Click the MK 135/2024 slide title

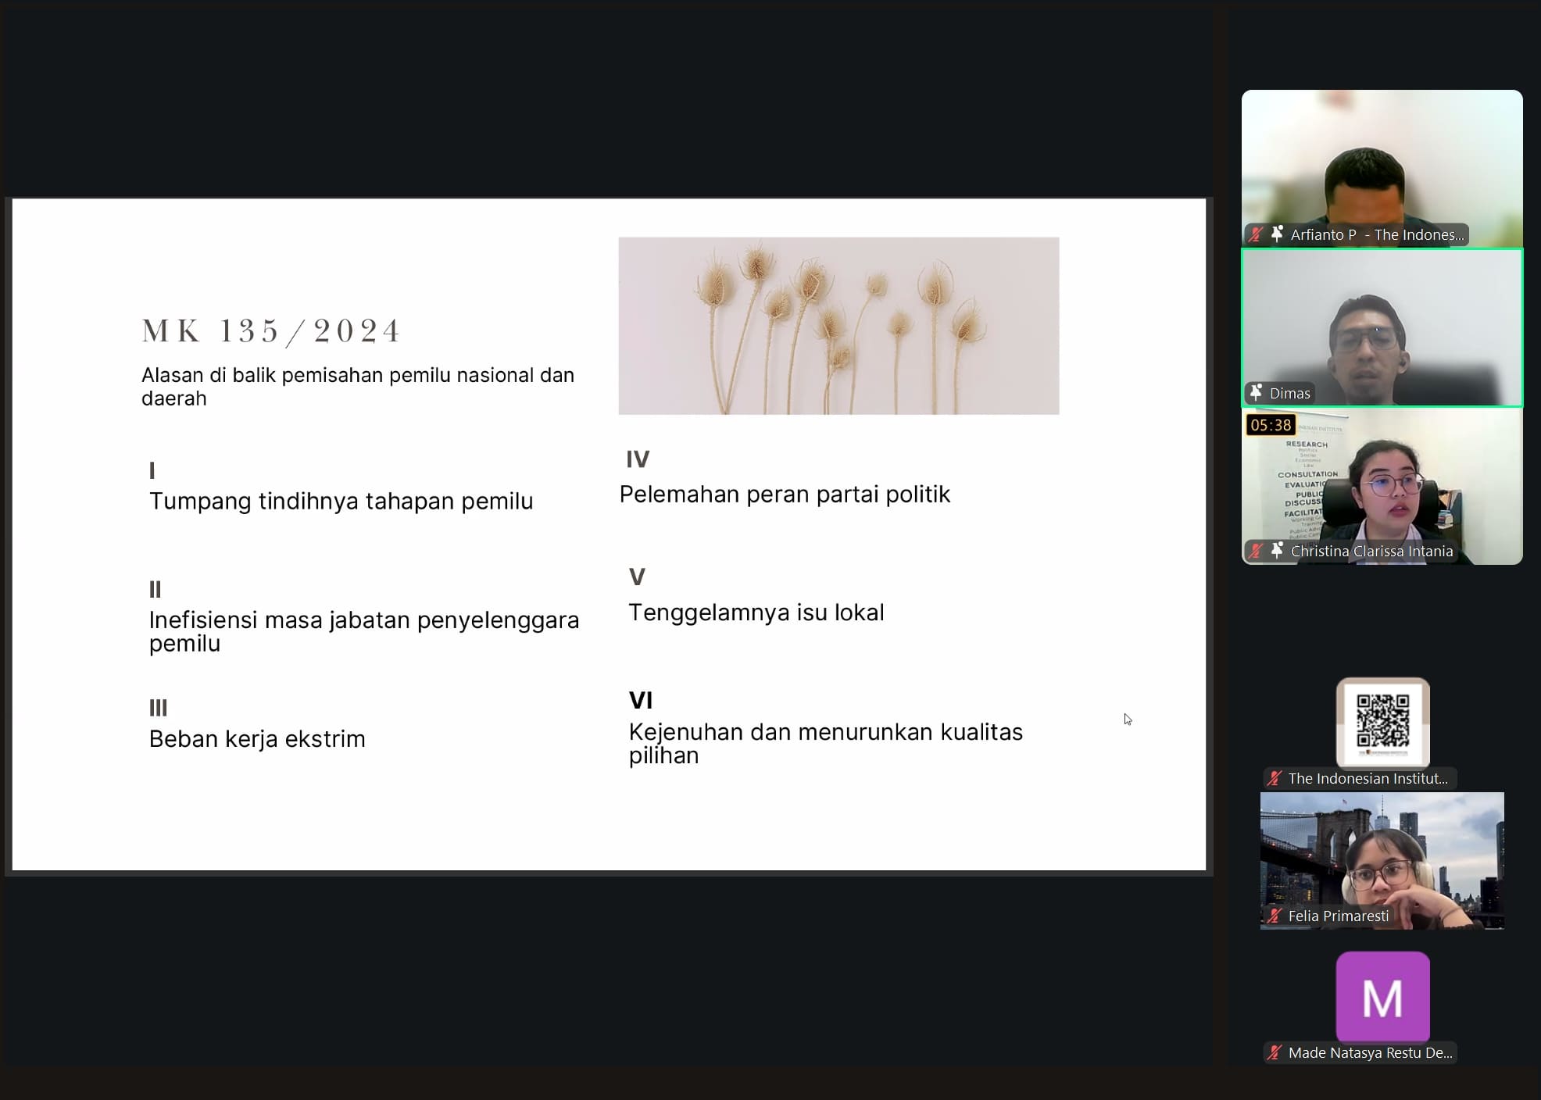coord(270,331)
